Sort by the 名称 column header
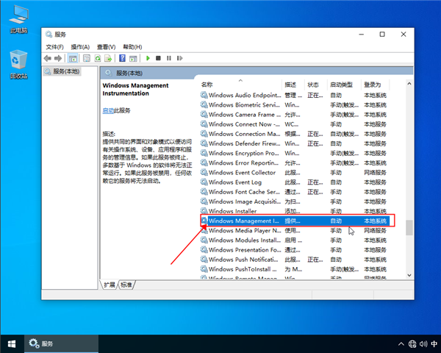441x353 pixels. [x=207, y=85]
